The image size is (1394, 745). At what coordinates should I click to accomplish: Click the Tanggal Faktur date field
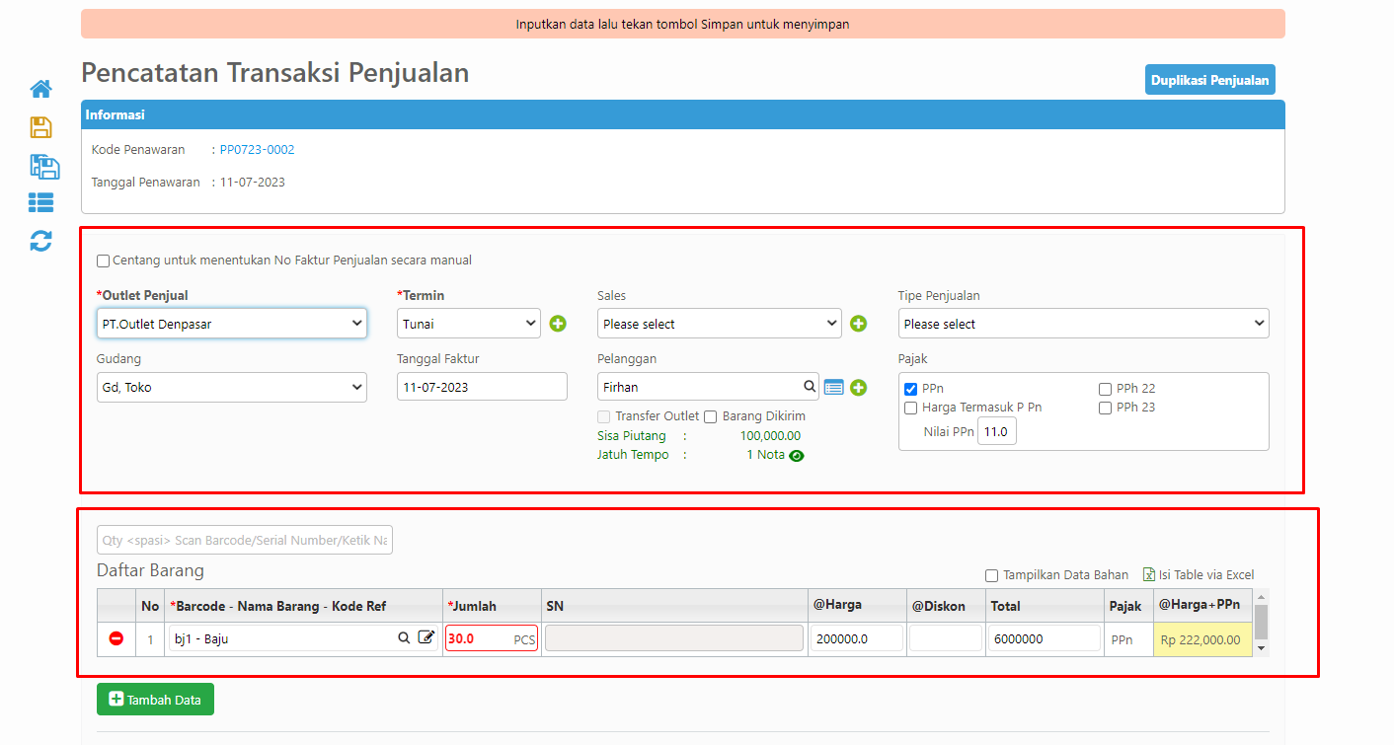coord(482,387)
